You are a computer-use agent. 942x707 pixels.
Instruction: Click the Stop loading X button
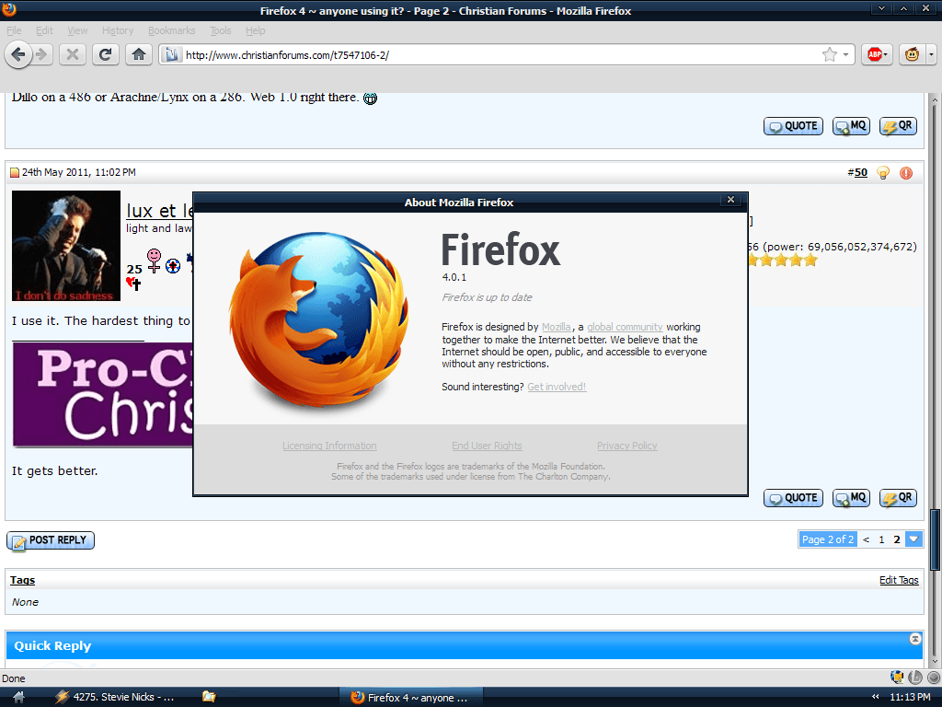[x=72, y=55]
